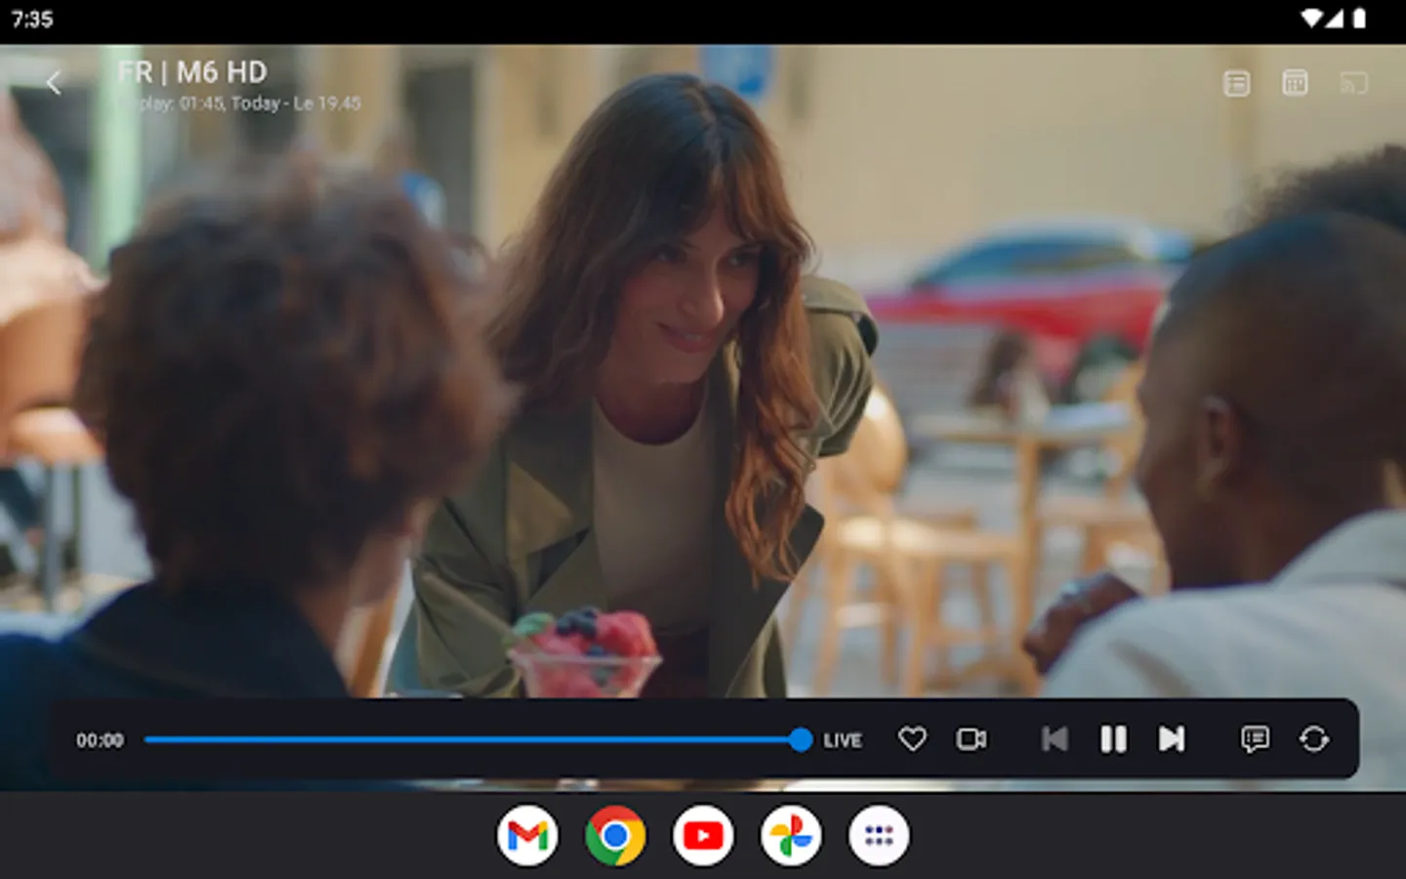1406x879 pixels.
Task: Pause the live playback
Action: click(1113, 739)
